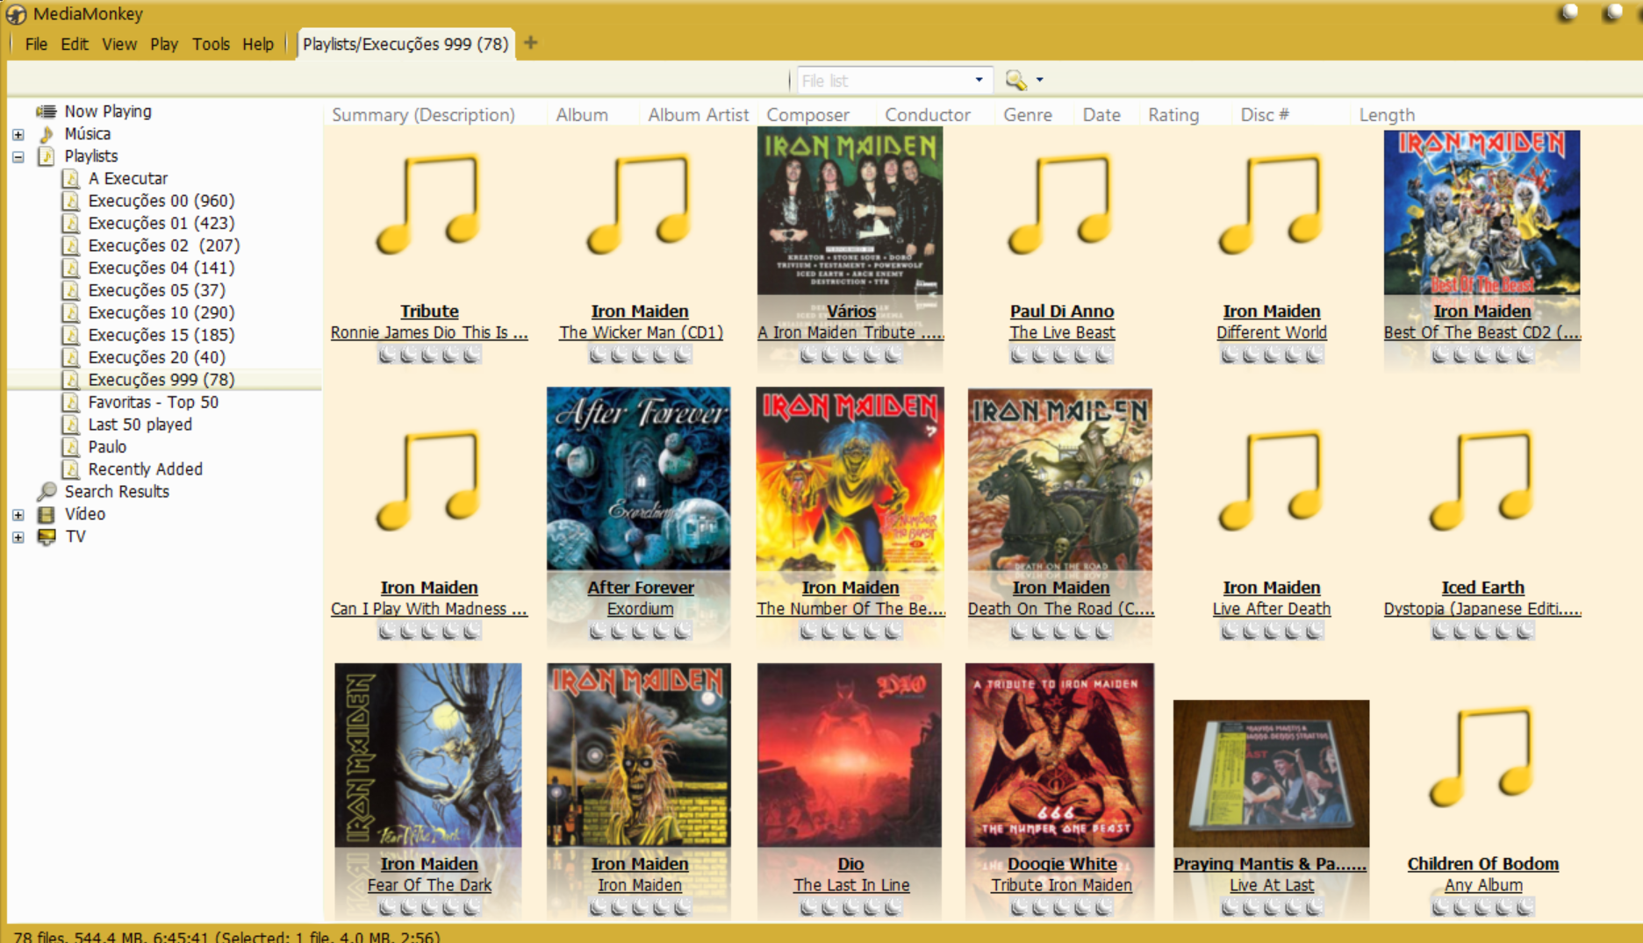Open the Help menu
Screen dimensions: 1643x943
(258, 44)
